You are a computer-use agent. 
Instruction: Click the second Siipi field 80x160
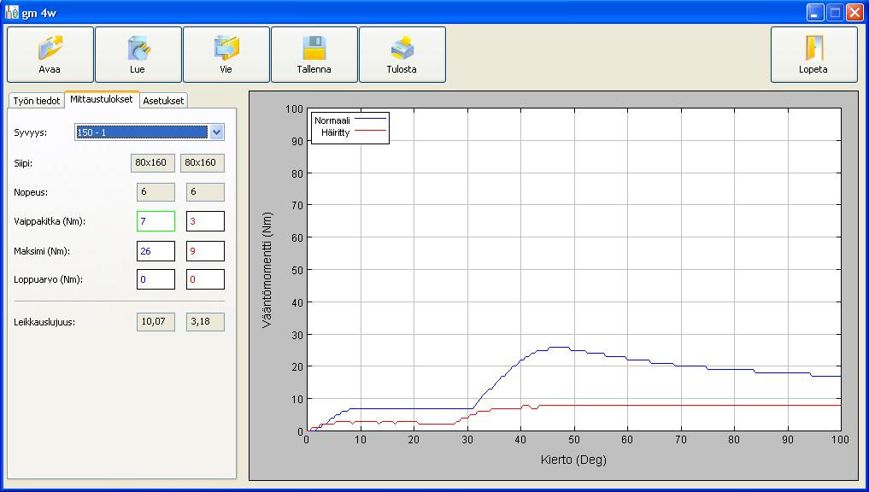point(203,163)
